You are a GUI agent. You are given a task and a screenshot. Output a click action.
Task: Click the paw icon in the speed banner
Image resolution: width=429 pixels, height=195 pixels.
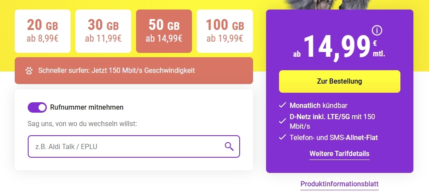click(29, 70)
